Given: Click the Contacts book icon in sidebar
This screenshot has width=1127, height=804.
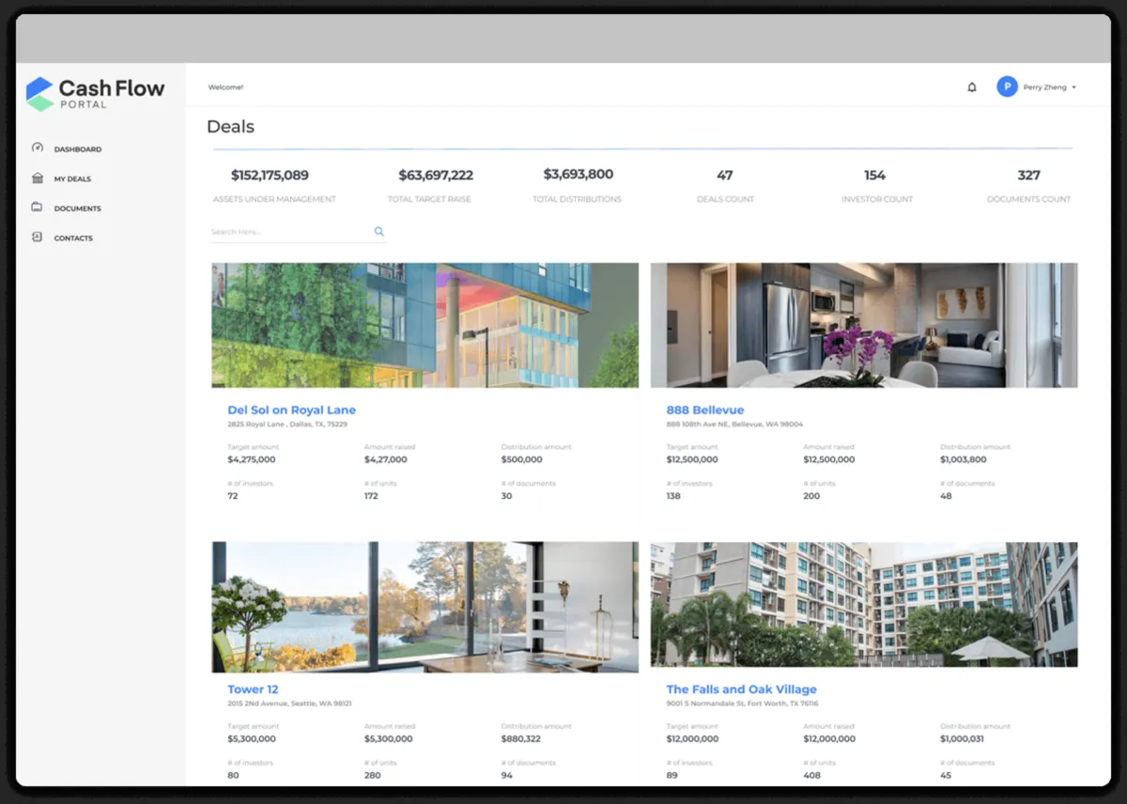Looking at the screenshot, I should tap(38, 238).
